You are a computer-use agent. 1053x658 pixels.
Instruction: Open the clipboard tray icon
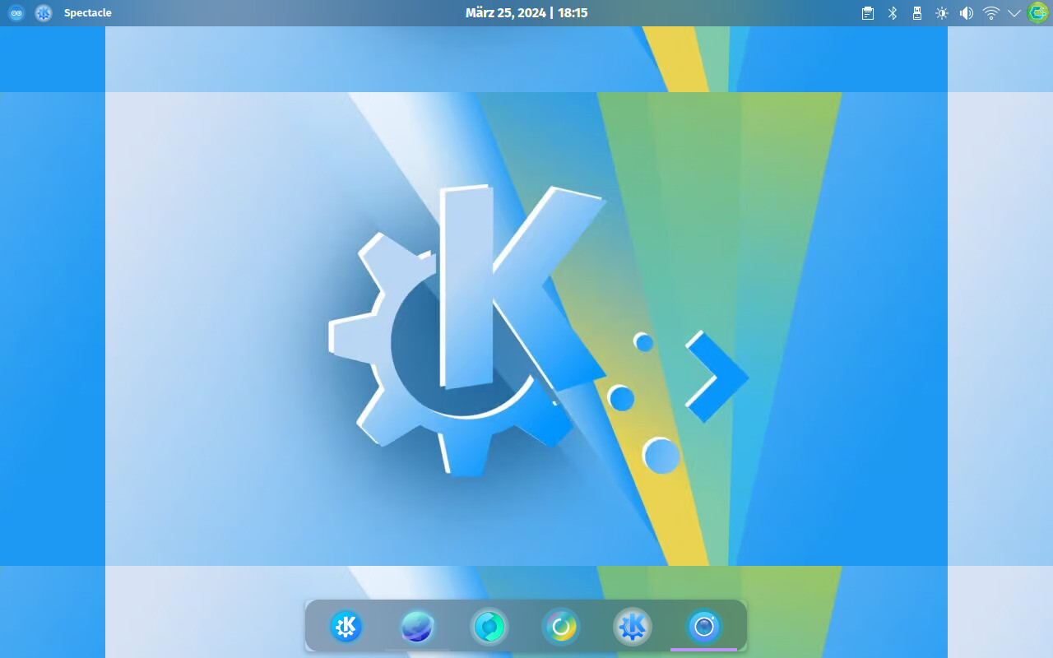868,13
